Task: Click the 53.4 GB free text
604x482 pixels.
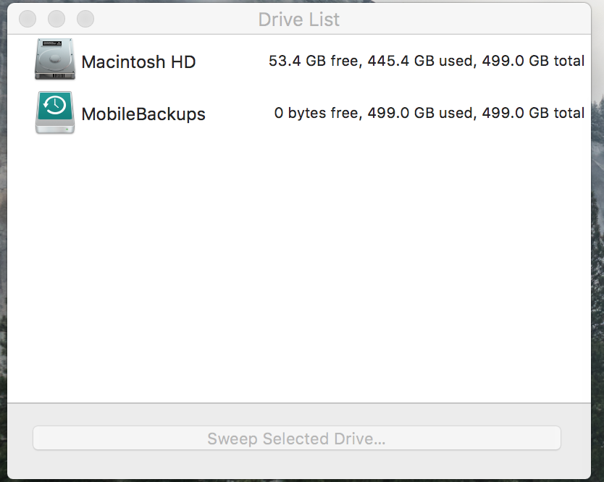Action: click(x=313, y=61)
